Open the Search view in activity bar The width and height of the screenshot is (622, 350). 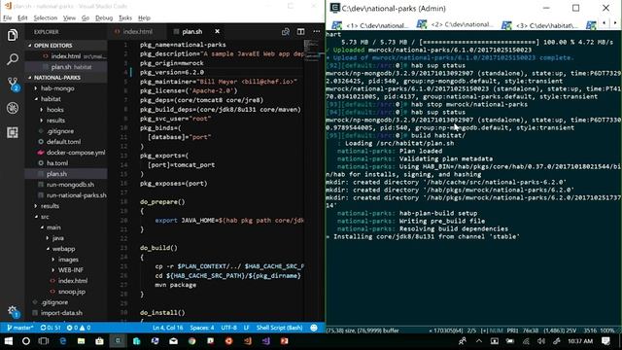pyautogui.click(x=13, y=59)
